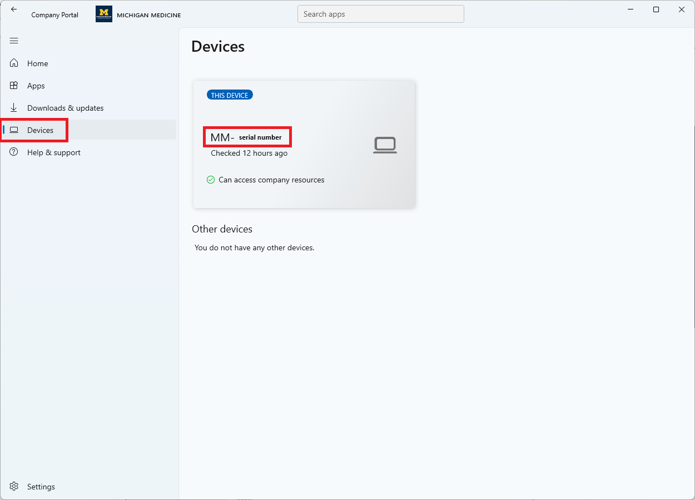
Task: Click the back arrow in title bar
Action: pos(14,9)
